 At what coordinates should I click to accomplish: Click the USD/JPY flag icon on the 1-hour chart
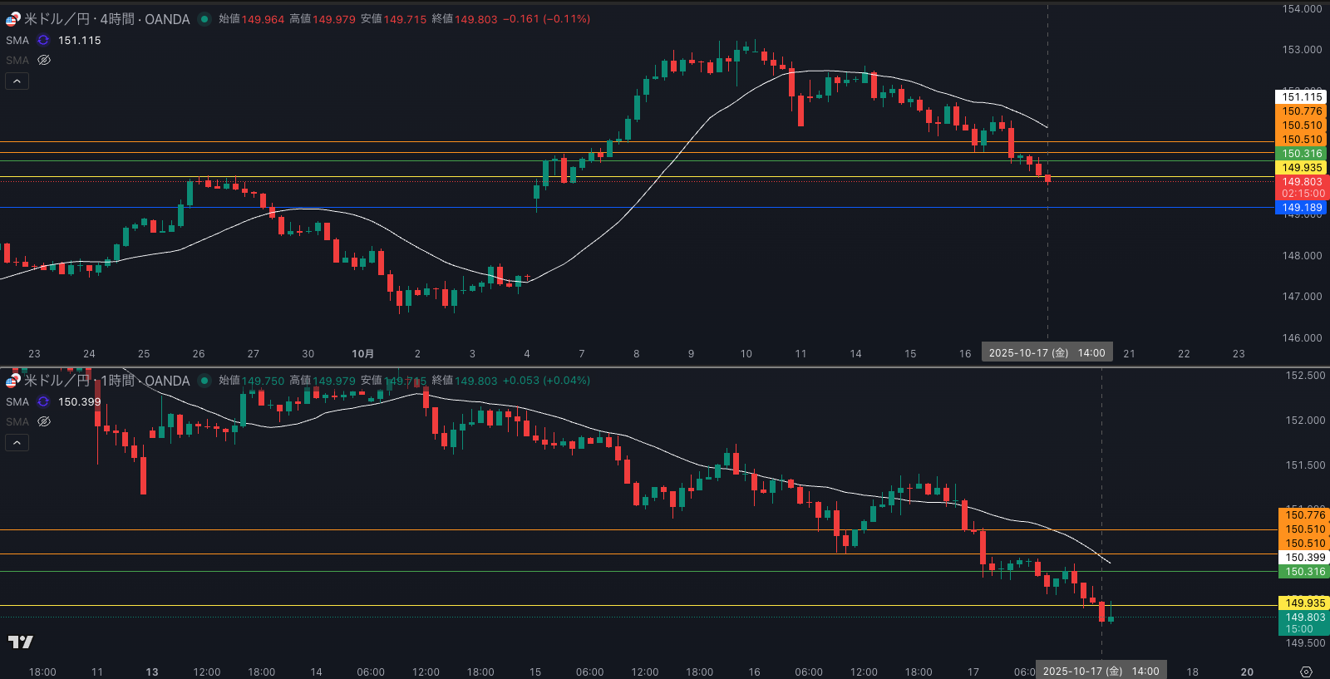(x=12, y=381)
